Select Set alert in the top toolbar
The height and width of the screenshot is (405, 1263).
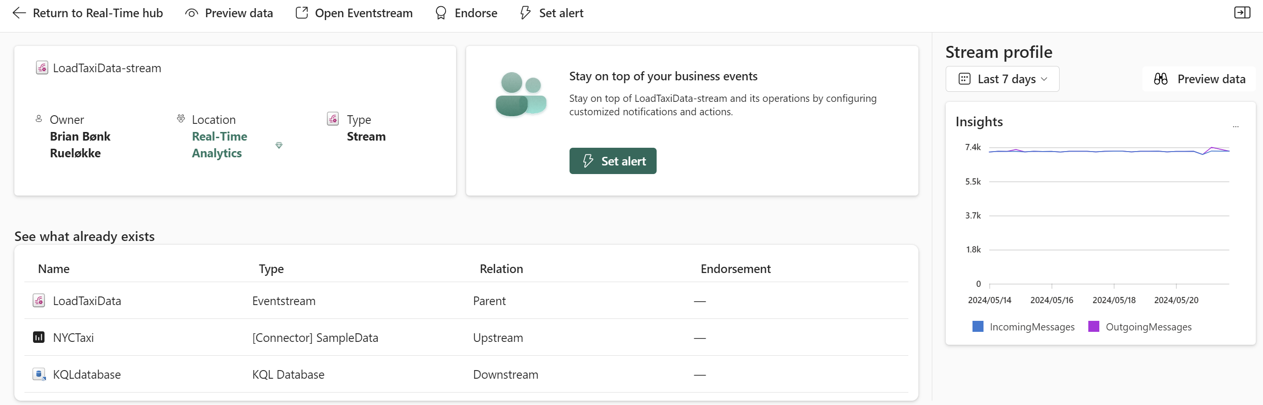tap(552, 13)
